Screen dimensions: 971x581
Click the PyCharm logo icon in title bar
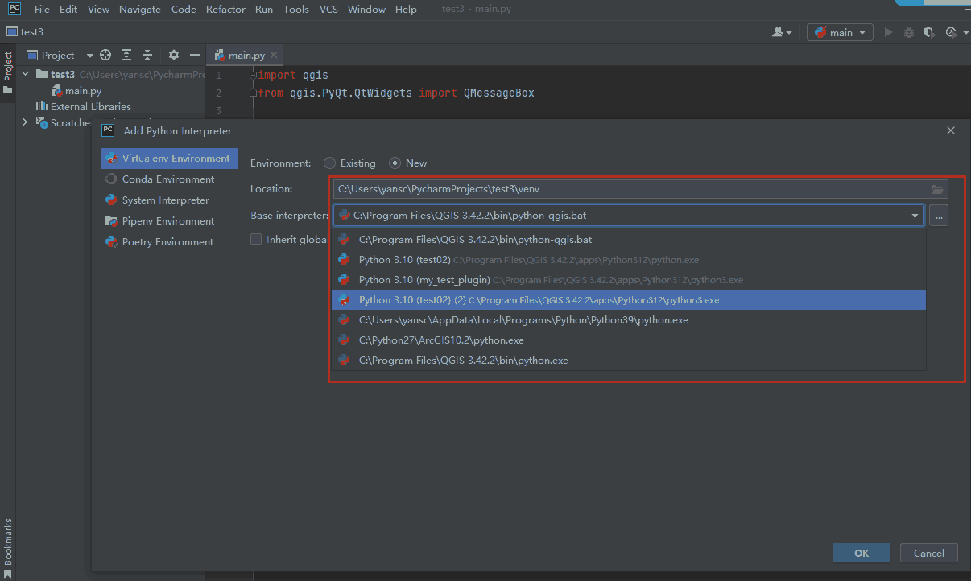point(14,9)
